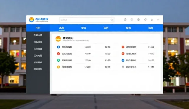189x109 pixels.
Task: Open the second item in the dark sidebar
Action: [38, 42]
